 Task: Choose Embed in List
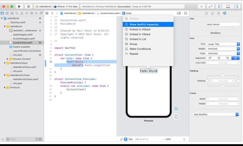pos(148,39)
